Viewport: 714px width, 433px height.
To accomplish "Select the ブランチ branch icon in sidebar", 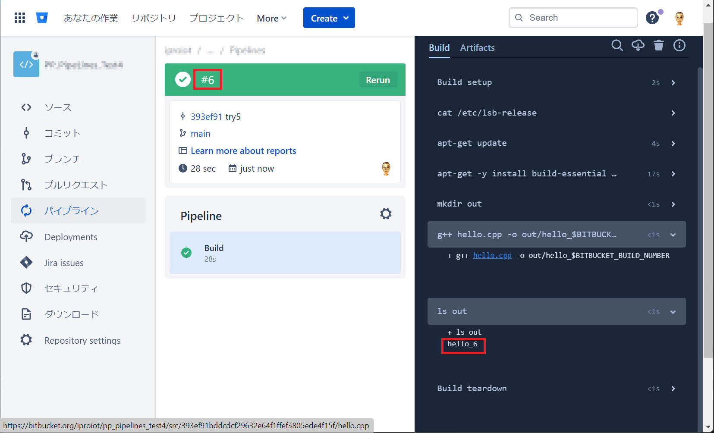I will coord(26,159).
